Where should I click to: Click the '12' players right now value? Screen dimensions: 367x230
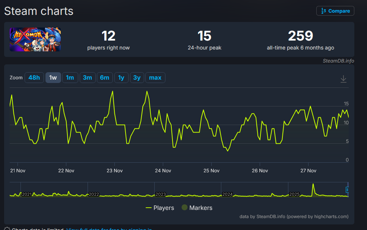point(108,36)
